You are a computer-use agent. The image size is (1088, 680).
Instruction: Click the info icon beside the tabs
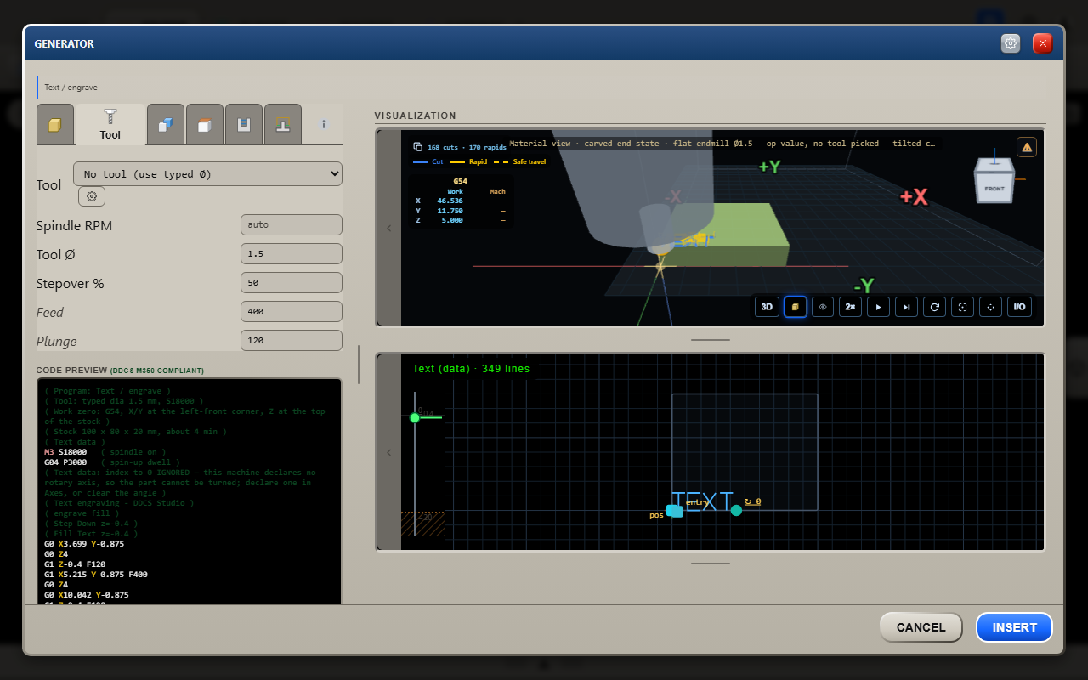click(x=324, y=125)
